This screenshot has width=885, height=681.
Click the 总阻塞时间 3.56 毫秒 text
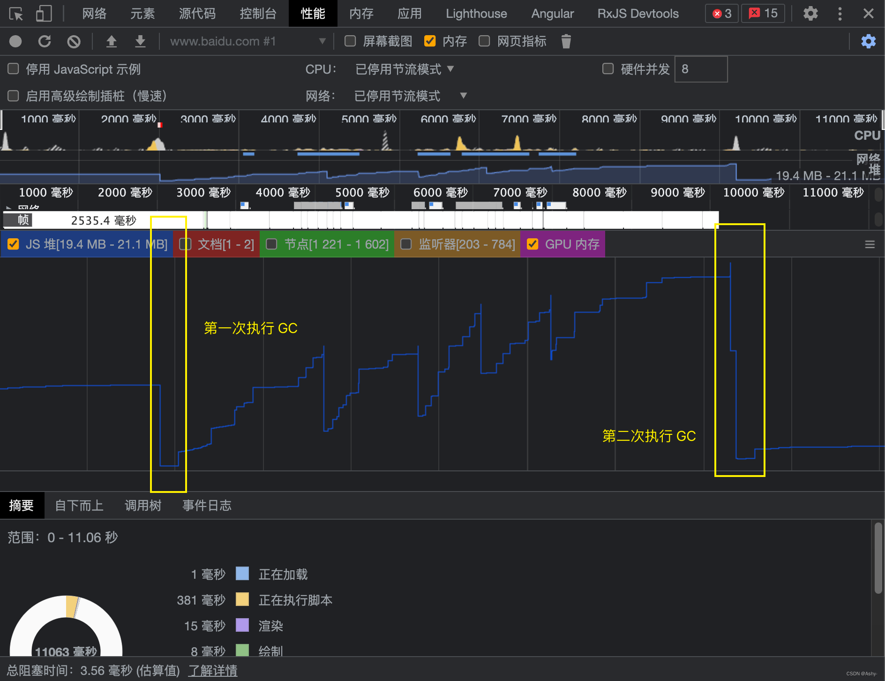click(x=93, y=671)
